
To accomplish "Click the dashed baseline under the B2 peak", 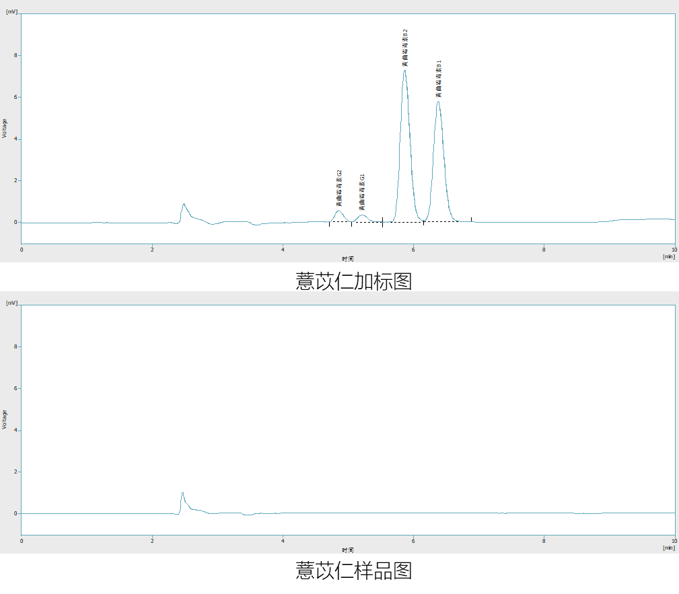I will (404, 222).
